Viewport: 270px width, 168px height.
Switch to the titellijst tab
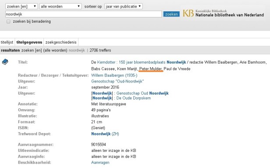point(7,42)
